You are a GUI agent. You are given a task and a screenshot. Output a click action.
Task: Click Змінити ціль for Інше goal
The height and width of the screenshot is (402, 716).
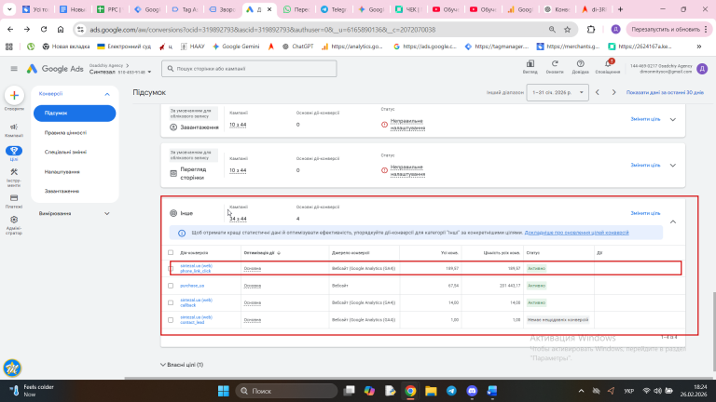[645, 213]
